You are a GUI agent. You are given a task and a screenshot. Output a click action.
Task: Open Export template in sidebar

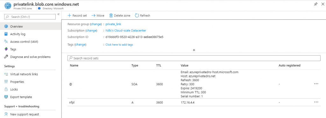(x=21, y=97)
